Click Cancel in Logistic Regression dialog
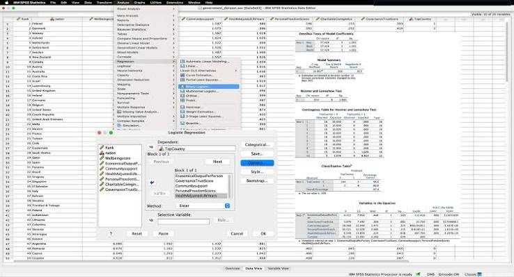 [237, 233]
